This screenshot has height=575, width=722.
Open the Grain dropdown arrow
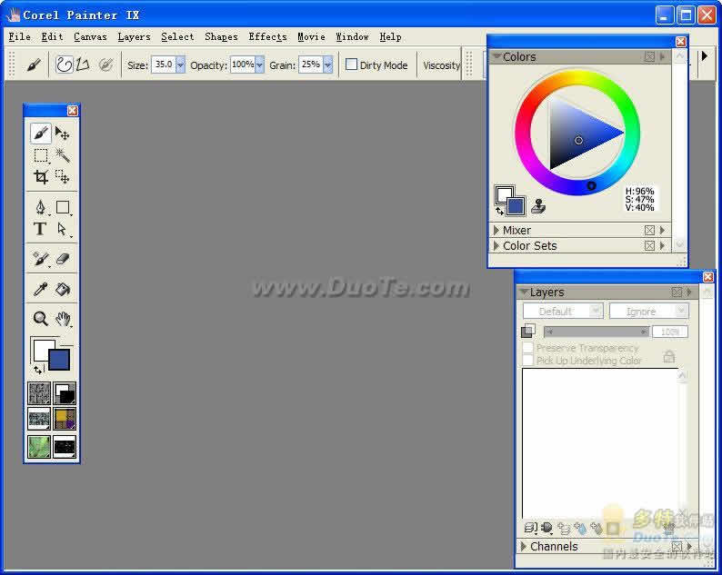point(327,64)
